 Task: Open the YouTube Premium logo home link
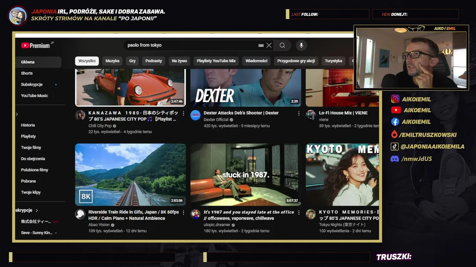click(36, 45)
